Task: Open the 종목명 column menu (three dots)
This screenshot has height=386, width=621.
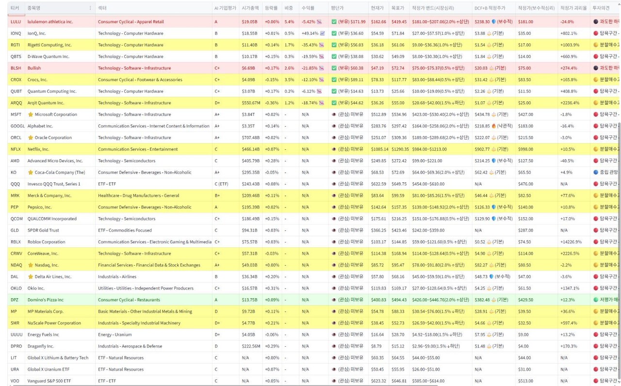Action: click(x=90, y=8)
